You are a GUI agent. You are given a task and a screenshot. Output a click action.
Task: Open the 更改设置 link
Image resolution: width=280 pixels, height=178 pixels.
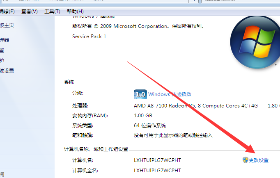point(259,160)
